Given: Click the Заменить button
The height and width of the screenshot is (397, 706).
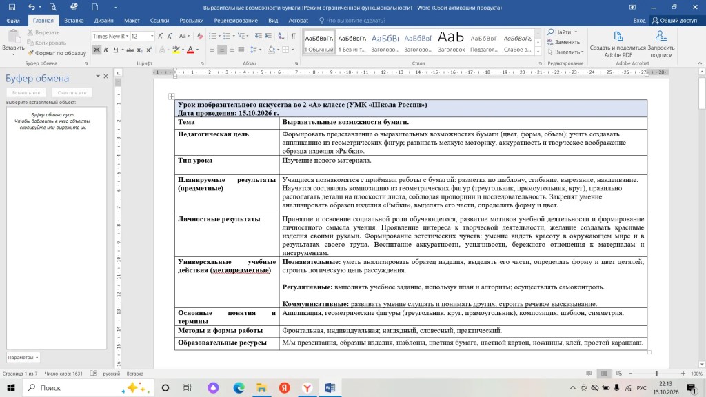Looking at the screenshot, I should [563, 42].
